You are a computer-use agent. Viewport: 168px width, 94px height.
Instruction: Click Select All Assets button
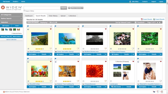tap(33, 22)
